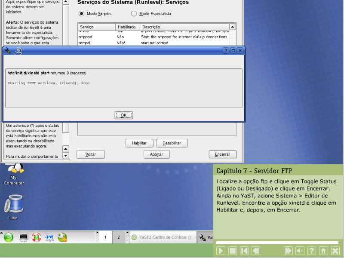Click the Encerrar button
Viewport: 344px width, 258px height.
[x=222, y=154]
